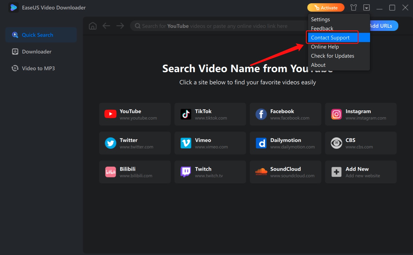Click the TikTok logo icon

[x=186, y=114]
